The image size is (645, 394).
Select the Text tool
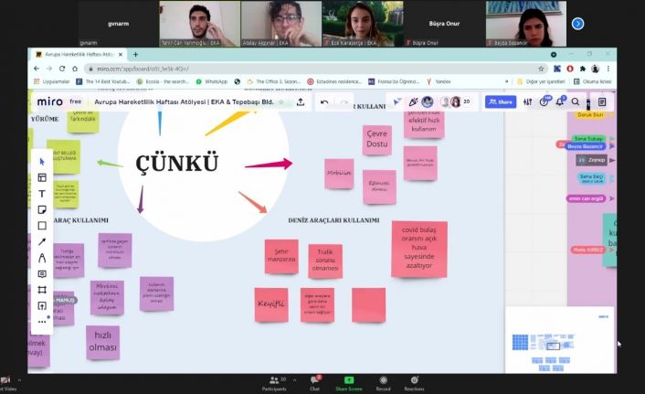[x=42, y=194]
